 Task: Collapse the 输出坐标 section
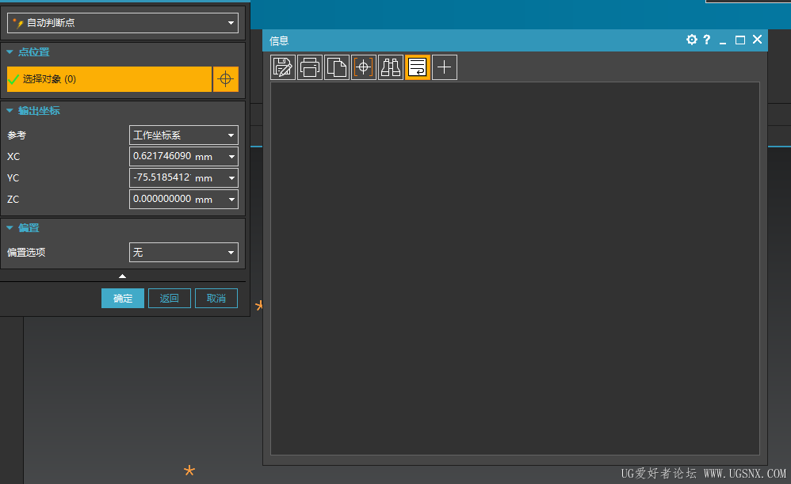point(10,110)
